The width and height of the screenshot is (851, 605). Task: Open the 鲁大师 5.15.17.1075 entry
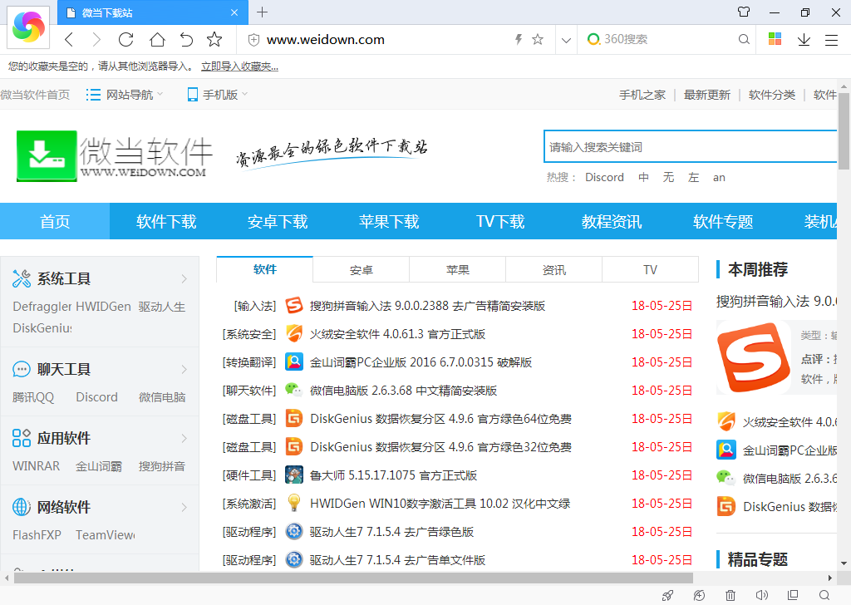pos(393,475)
